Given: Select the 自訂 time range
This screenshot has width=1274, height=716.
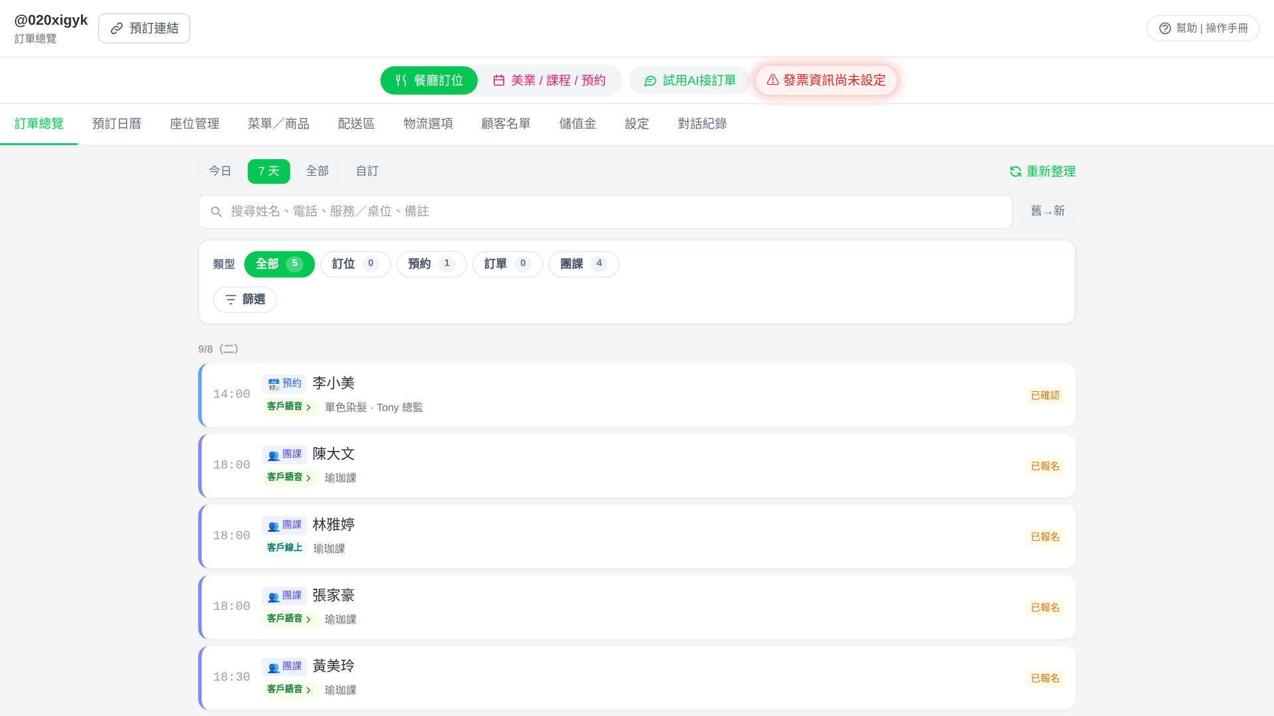Looking at the screenshot, I should tap(367, 171).
